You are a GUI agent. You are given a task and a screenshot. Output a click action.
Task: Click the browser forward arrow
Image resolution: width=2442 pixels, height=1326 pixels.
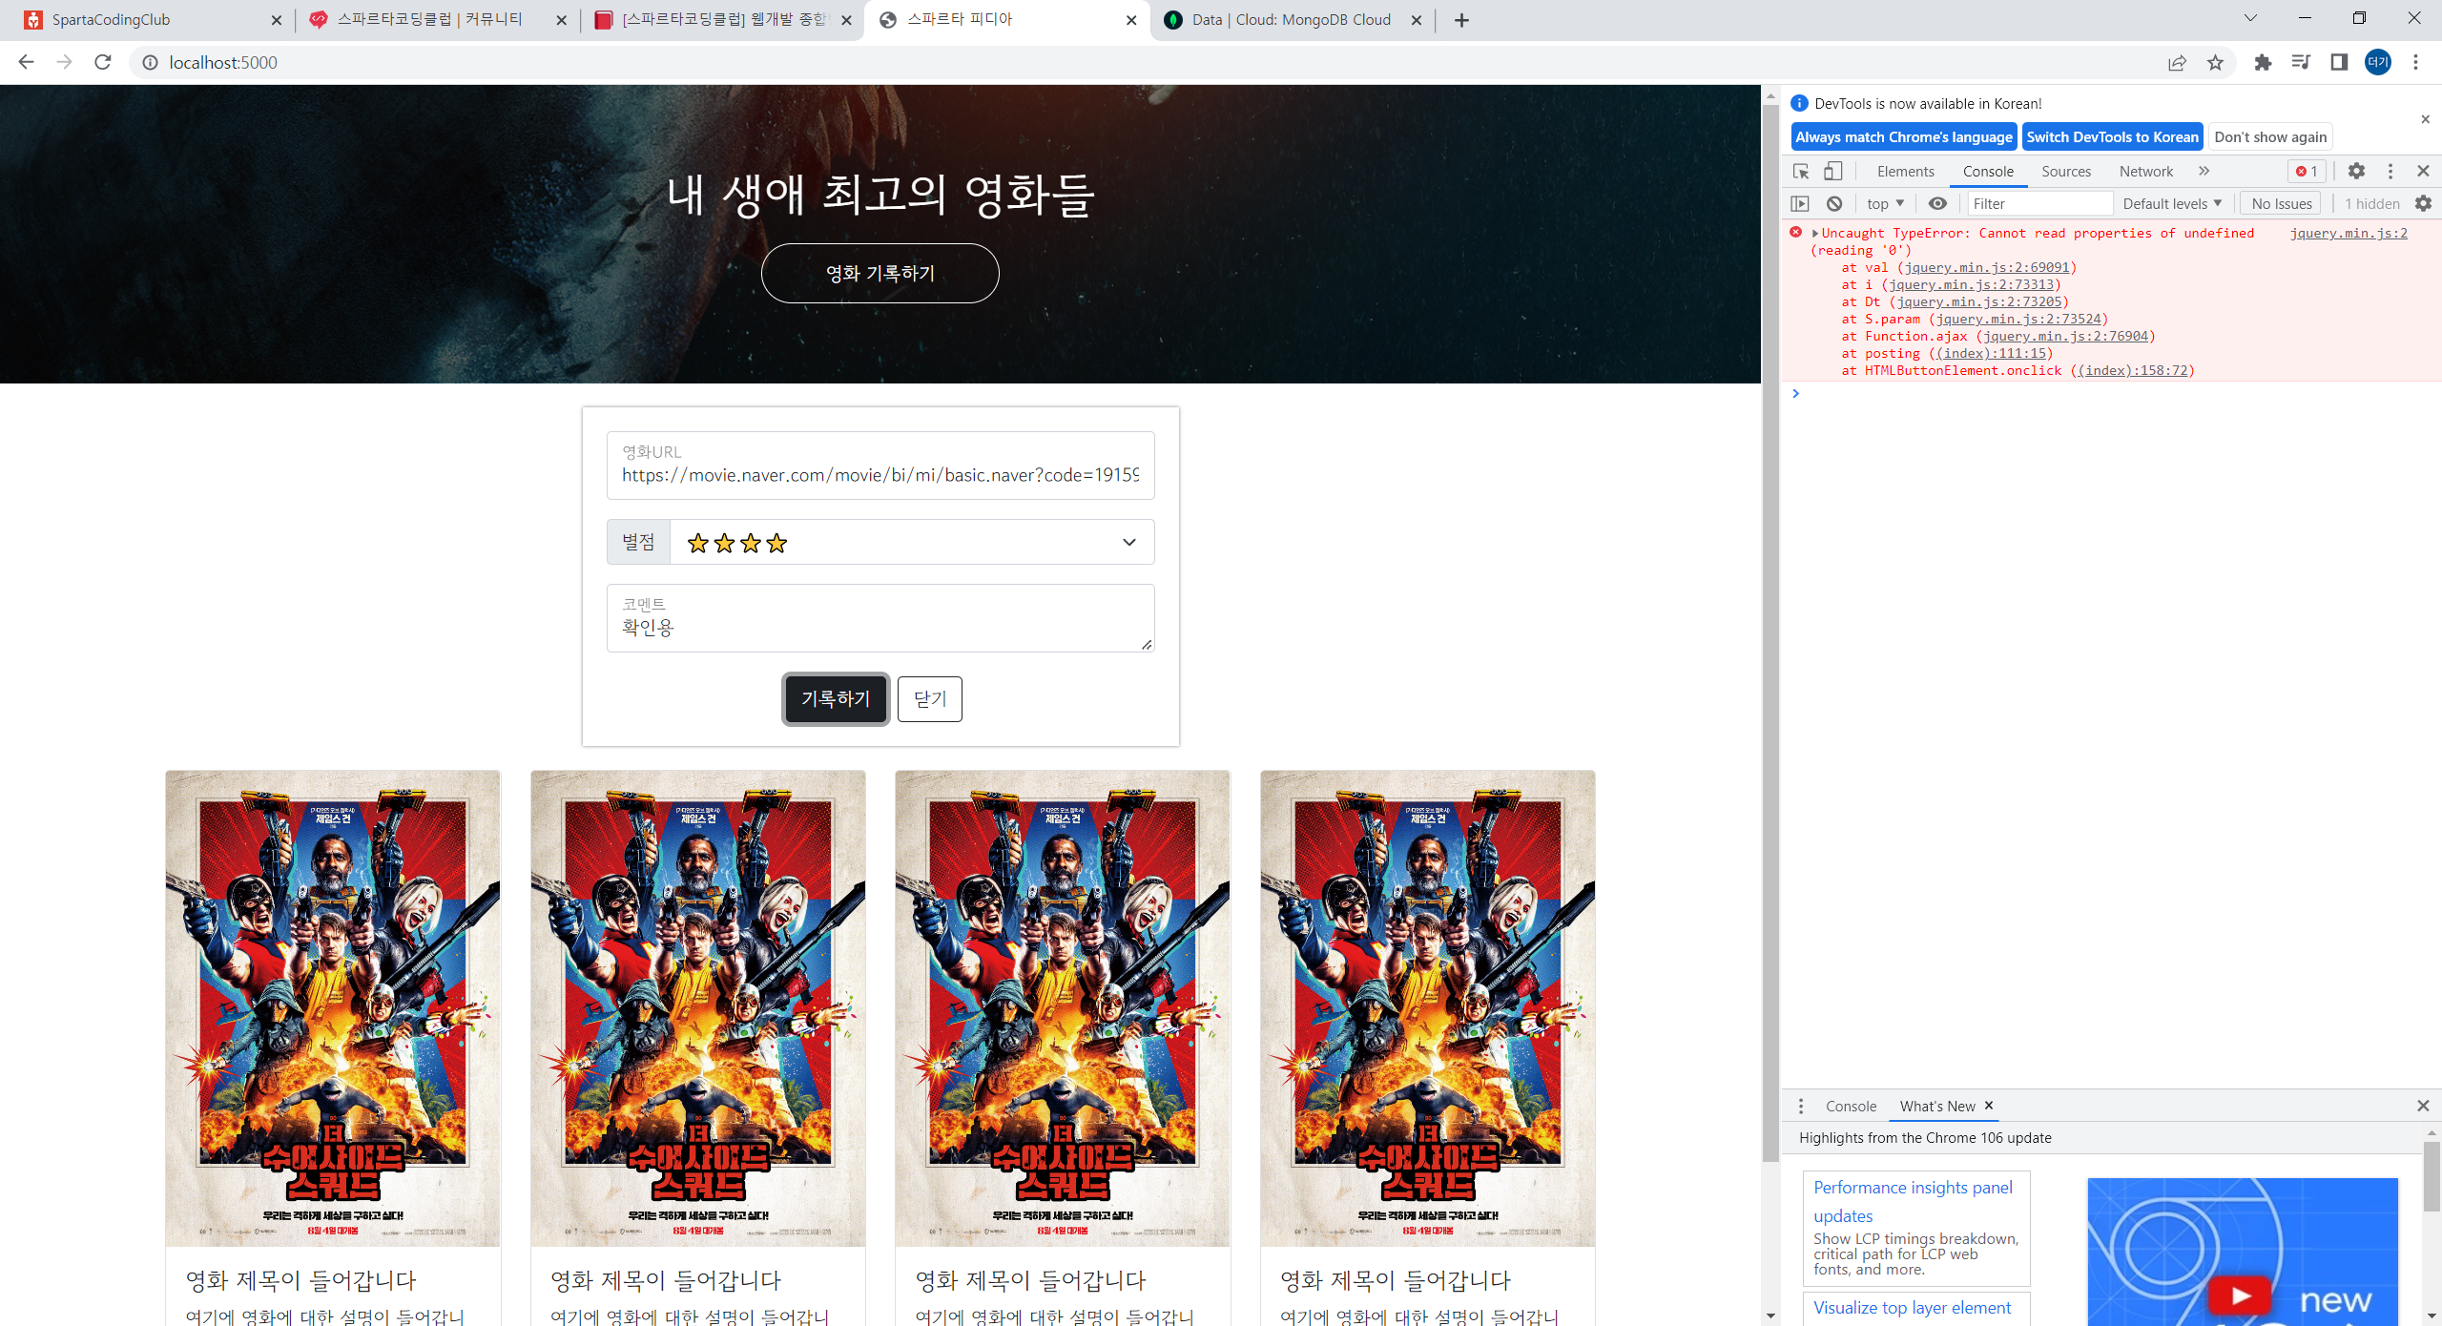(64, 62)
